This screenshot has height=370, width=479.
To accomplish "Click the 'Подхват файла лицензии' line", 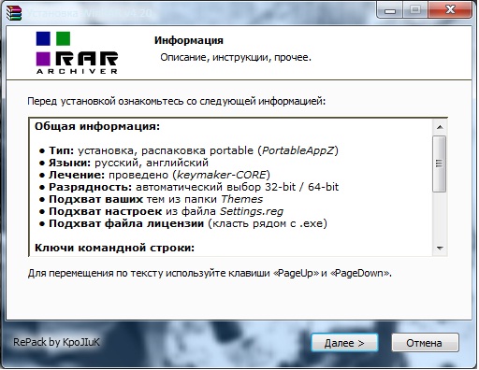I will 183,223.
